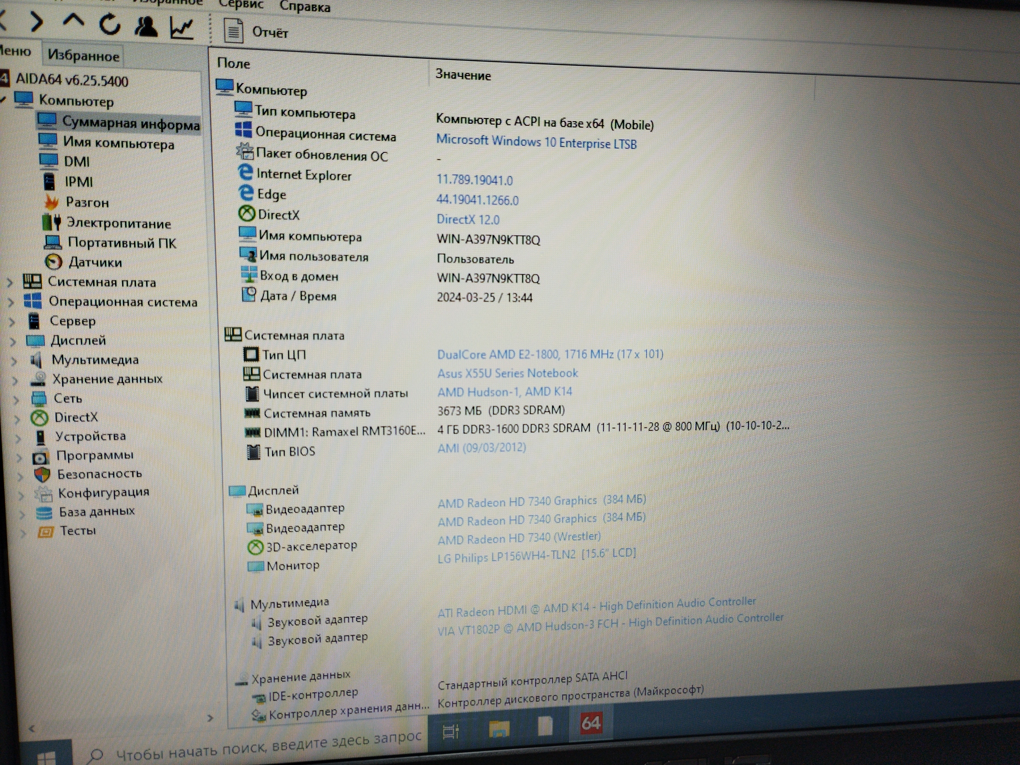
Task: Open the Справка menu
Action: point(305,6)
